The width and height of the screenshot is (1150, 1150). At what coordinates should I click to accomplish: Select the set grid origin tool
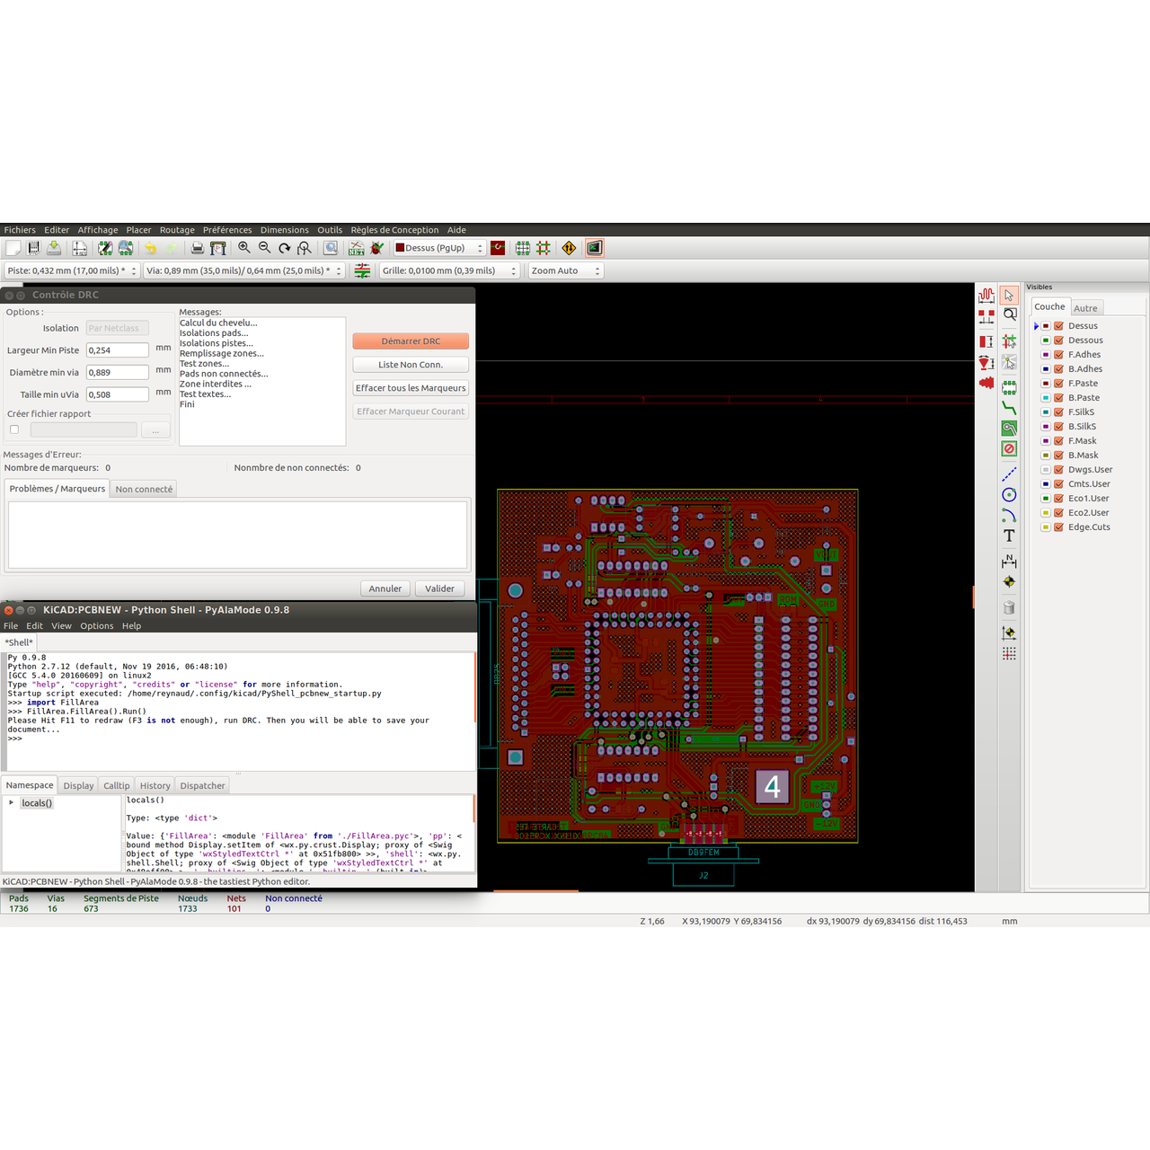point(1009,654)
